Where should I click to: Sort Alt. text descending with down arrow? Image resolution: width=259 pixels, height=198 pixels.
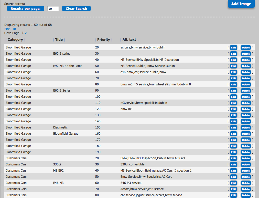(x=138, y=40)
